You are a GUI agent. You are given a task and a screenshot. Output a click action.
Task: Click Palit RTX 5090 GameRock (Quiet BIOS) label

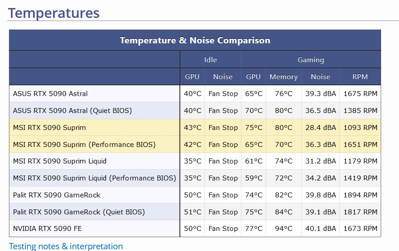click(x=79, y=212)
